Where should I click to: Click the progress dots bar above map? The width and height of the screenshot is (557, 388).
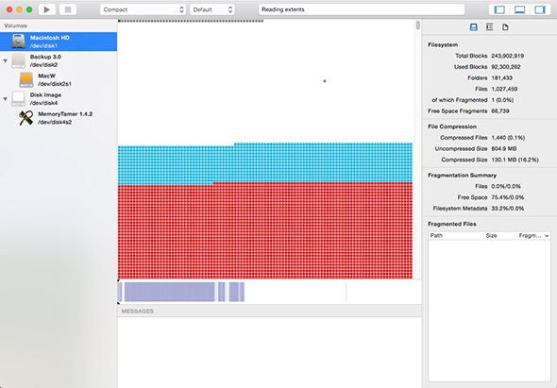click(x=191, y=21)
